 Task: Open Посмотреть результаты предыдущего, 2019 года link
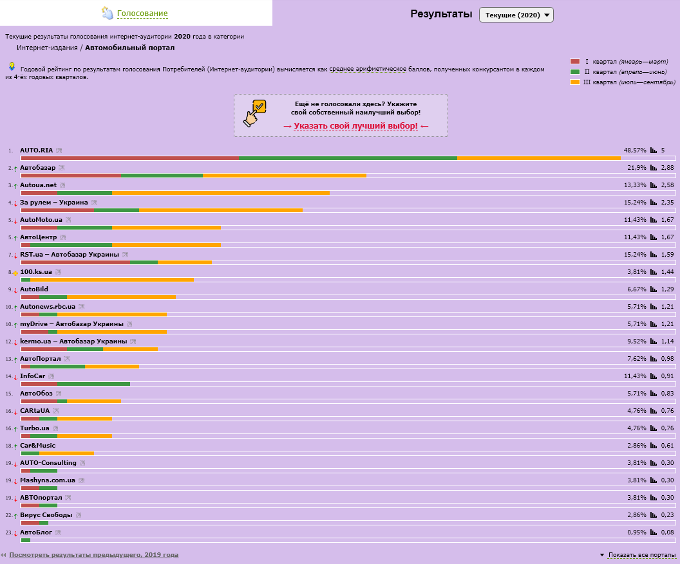[93, 555]
